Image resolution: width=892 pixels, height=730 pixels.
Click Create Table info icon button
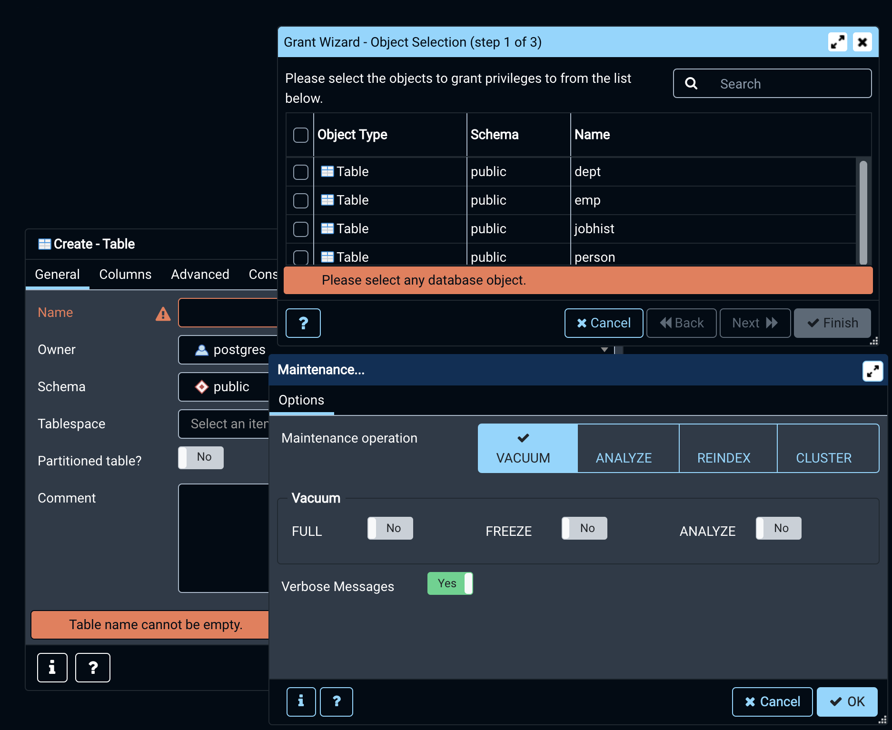pos(52,668)
